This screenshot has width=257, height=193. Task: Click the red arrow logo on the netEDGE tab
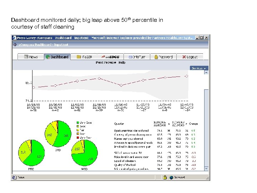pyautogui.click(x=103, y=56)
